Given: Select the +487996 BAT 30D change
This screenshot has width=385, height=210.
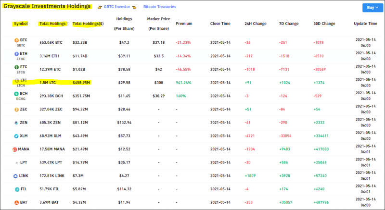Looking at the screenshot, I should click(x=321, y=202).
